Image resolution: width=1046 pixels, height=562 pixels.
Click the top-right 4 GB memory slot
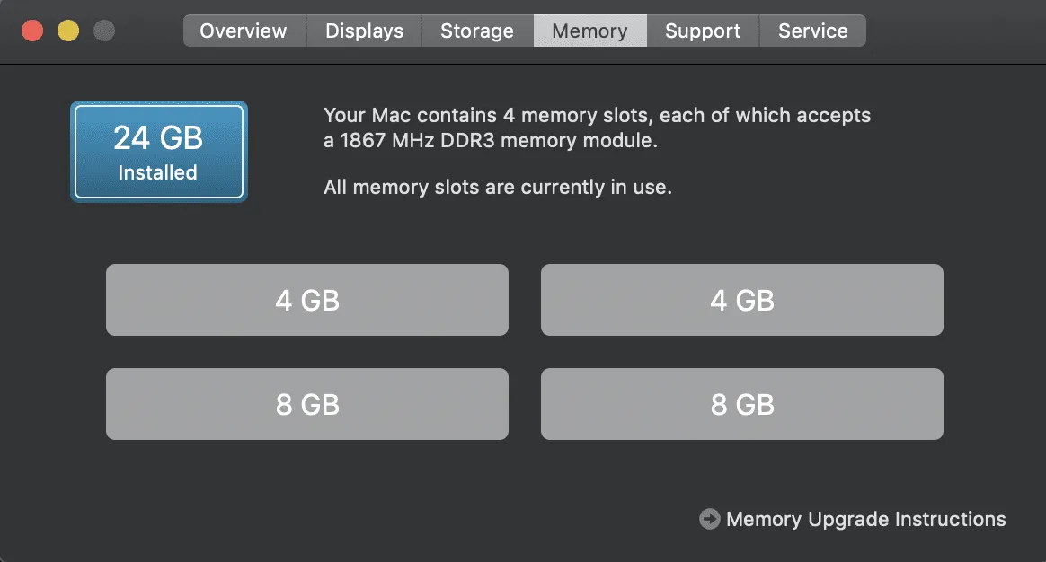coord(741,300)
